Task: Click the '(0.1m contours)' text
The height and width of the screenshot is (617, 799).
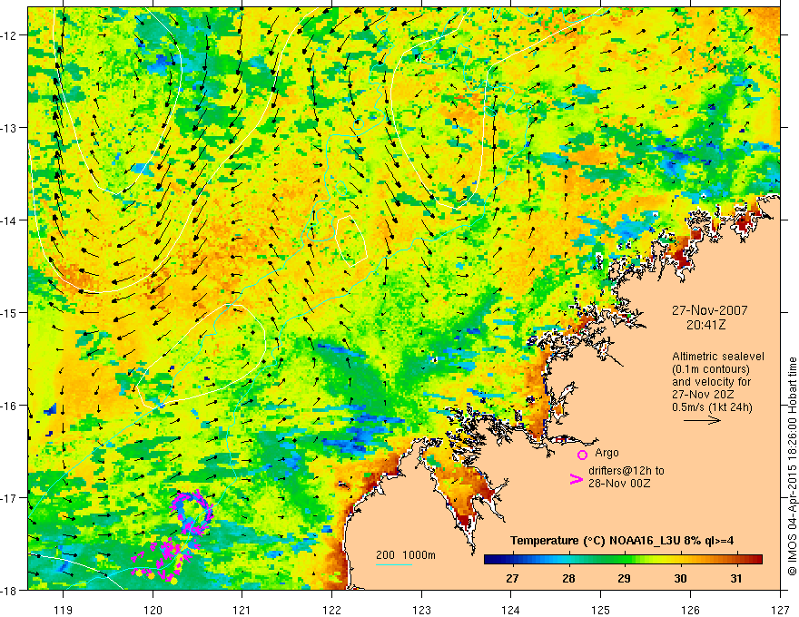Action: tap(711, 369)
